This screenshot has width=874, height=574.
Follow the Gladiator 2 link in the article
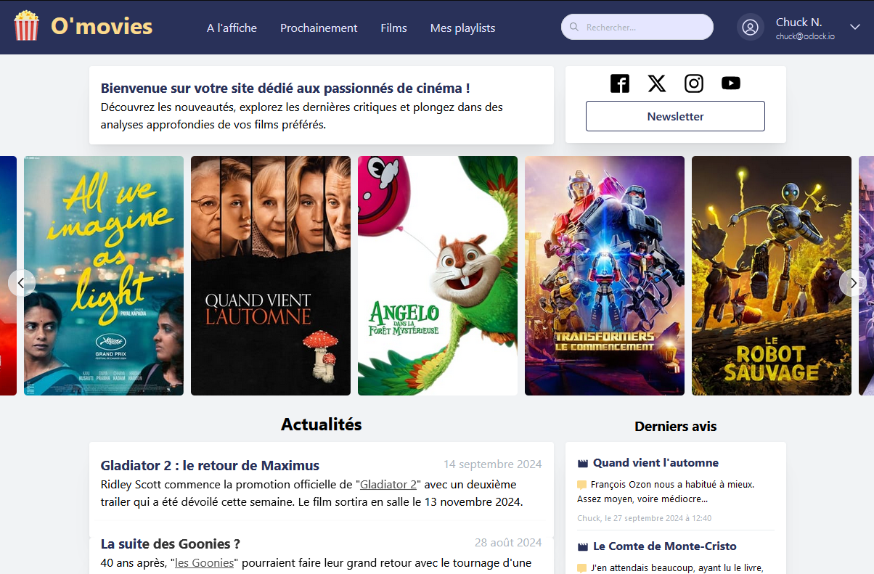point(388,484)
